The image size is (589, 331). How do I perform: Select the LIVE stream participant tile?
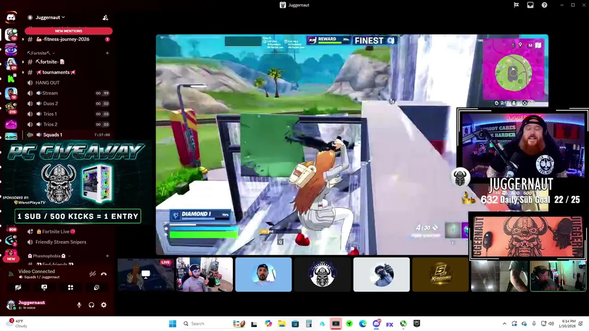pyautogui.click(x=145, y=274)
